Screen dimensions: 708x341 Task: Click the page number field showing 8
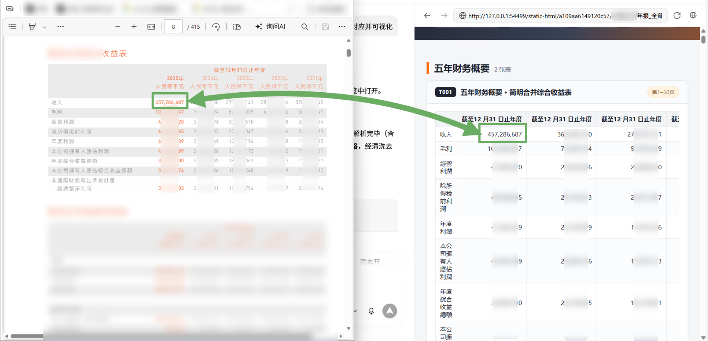tap(173, 27)
